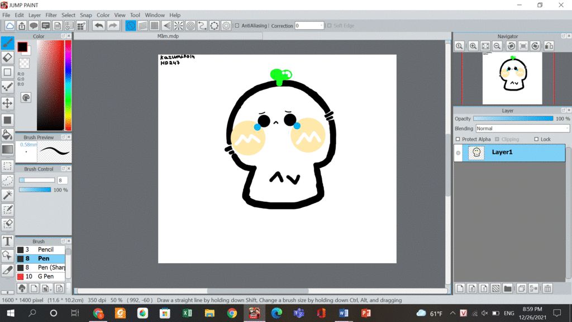572x322 pixels.
Task: Click the black foreground color swatch
Action: pos(22,47)
